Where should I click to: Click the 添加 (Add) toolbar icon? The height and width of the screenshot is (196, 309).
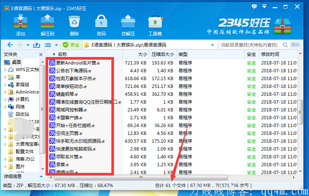(21, 22)
